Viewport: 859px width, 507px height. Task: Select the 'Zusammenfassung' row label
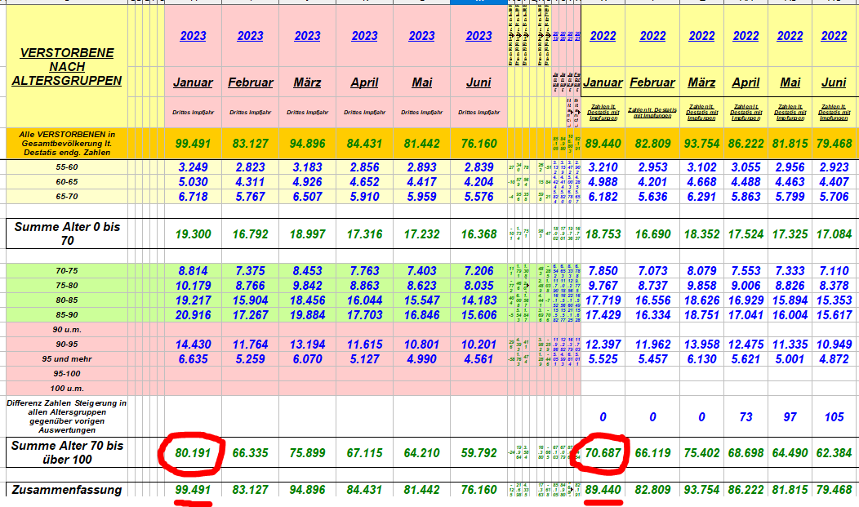[x=67, y=490]
